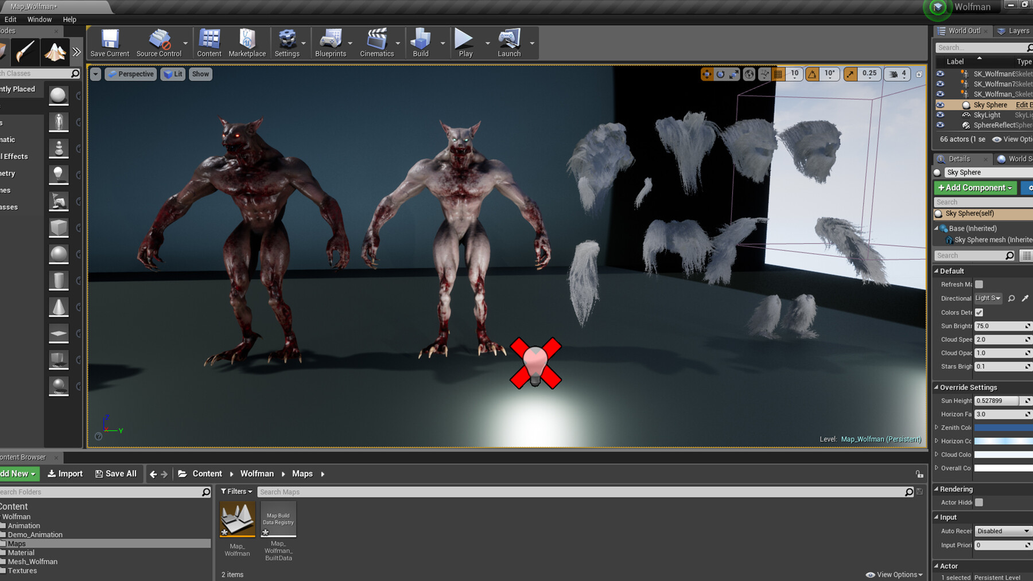Select the Paint mode brush icon

click(x=25, y=52)
